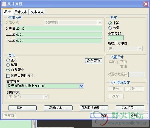The image size is (150, 128).
Task: Click the 移动... button
Action: point(22,108)
